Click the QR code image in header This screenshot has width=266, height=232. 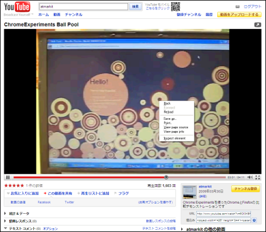[176, 7]
